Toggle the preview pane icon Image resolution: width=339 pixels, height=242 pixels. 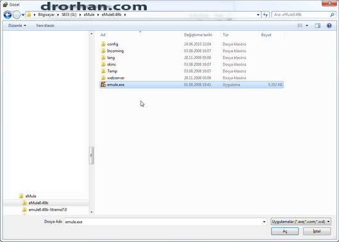[x=318, y=26]
